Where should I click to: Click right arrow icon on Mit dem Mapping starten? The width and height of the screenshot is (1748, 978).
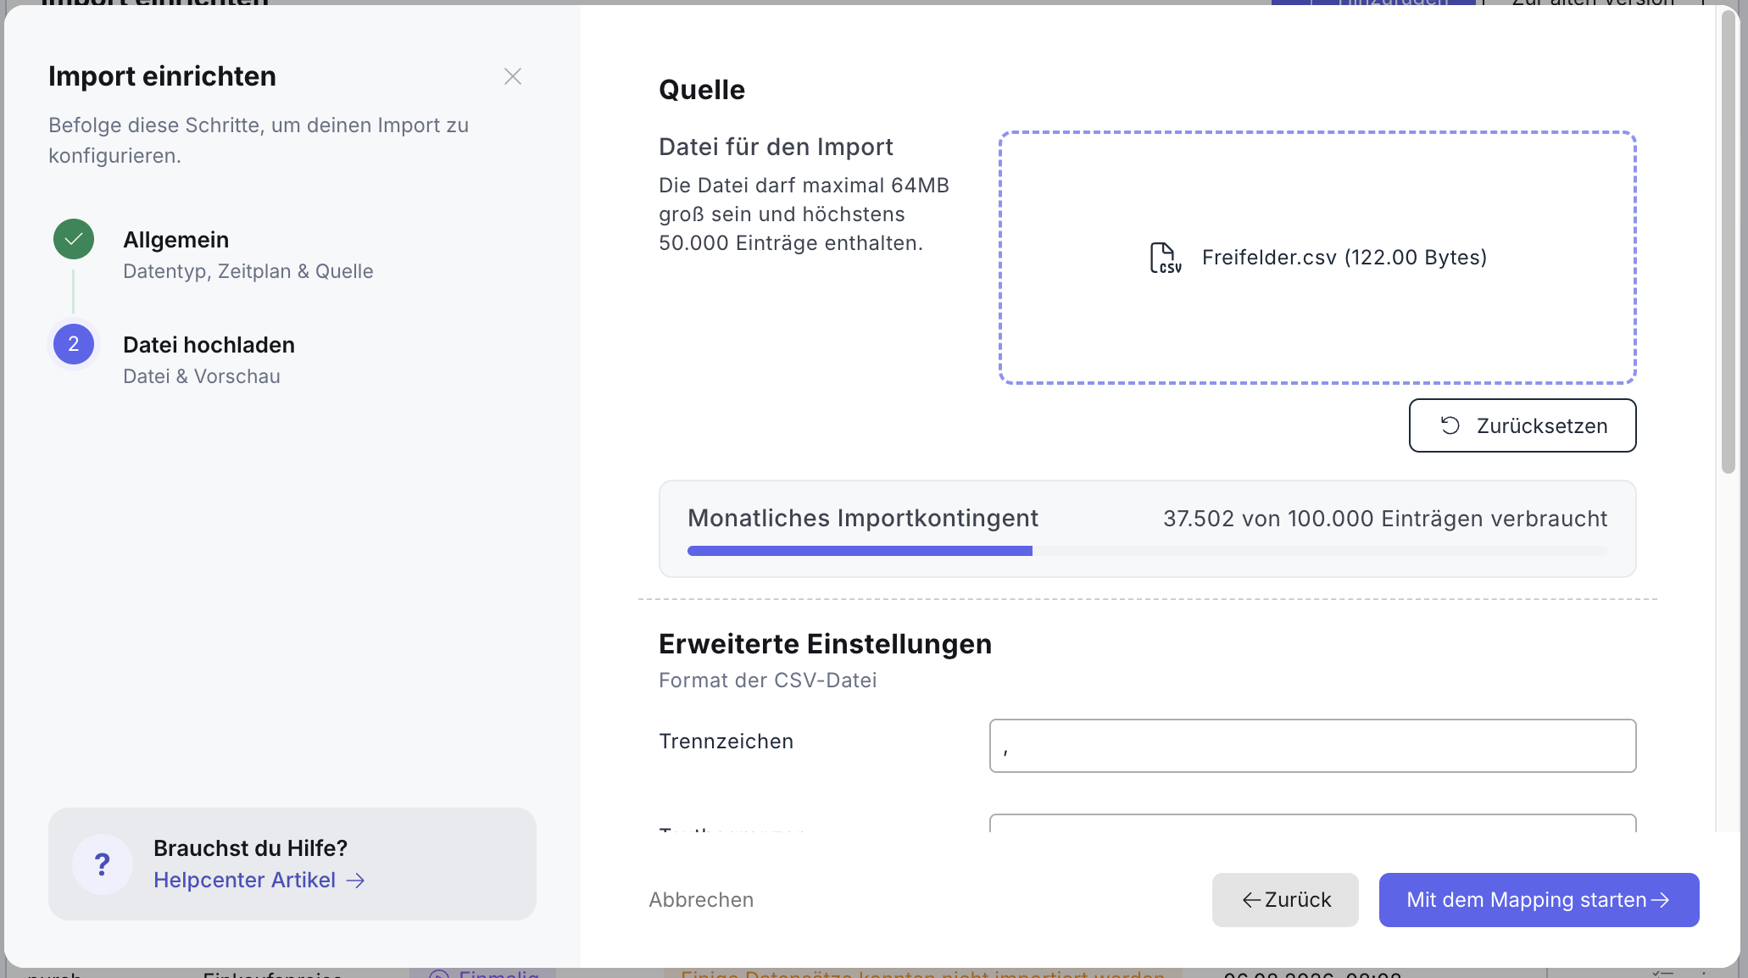[1660, 900]
